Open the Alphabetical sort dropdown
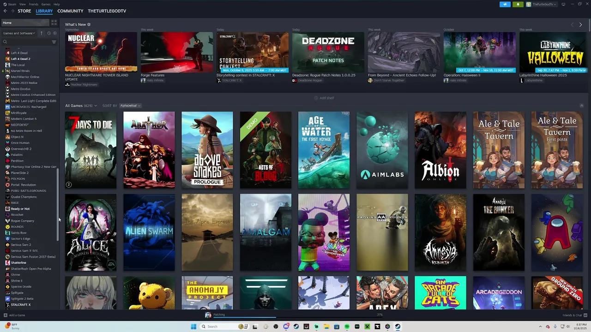 tap(130, 106)
